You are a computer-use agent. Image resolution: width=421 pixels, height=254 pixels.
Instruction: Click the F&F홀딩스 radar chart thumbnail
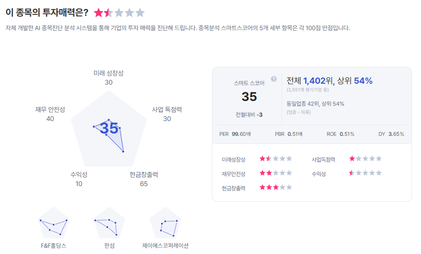(x=53, y=223)
